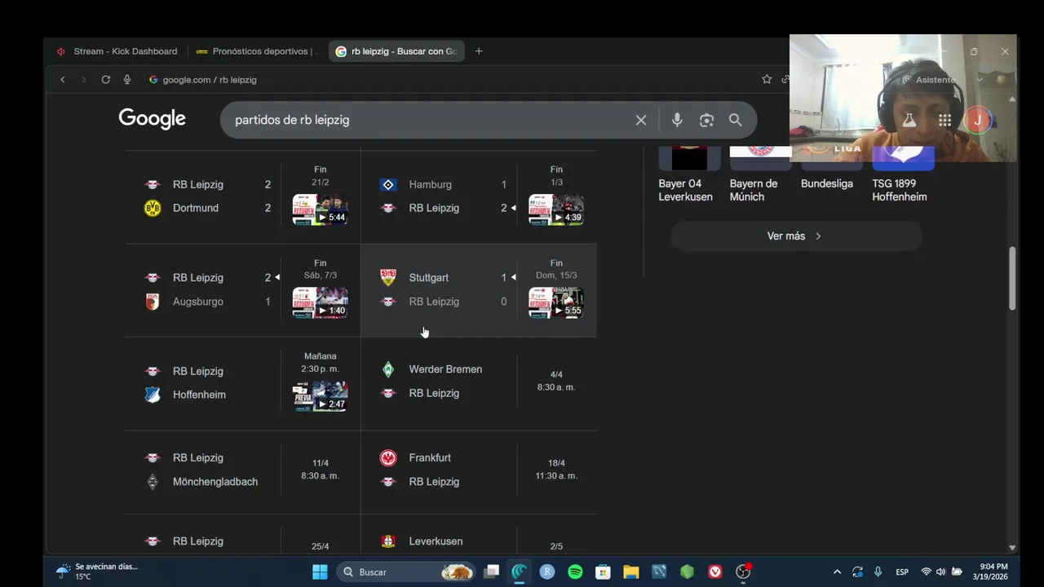Open Frankfurt vs RB Leipzig fixture
The image size is (1044, 587).
coord(479,471)
